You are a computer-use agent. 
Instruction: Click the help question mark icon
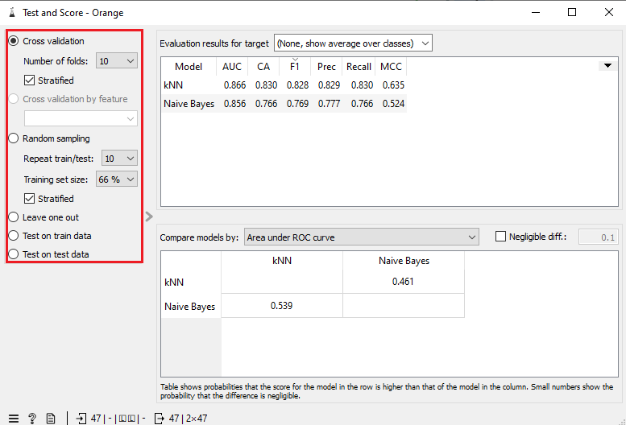pos(31,418)
